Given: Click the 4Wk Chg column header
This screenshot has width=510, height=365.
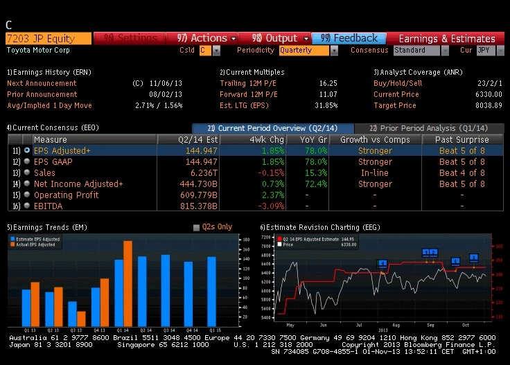Looking at the screenshot, I should click(253, 140).
